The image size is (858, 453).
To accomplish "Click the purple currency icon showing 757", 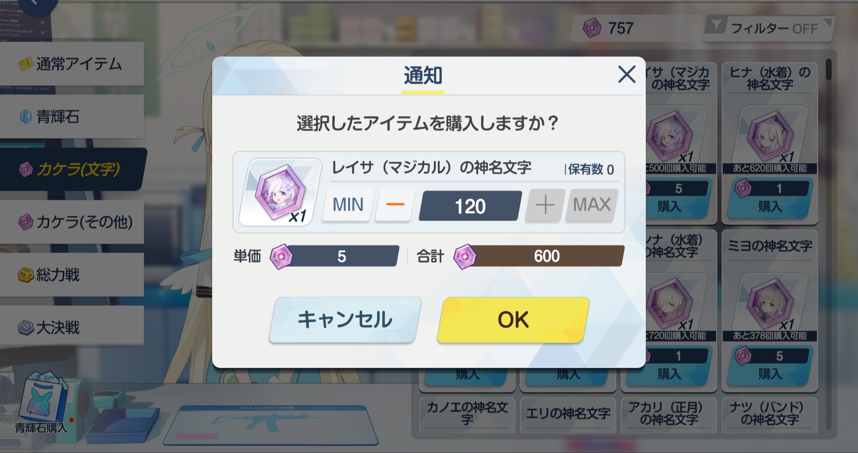I will pos(592,28).
